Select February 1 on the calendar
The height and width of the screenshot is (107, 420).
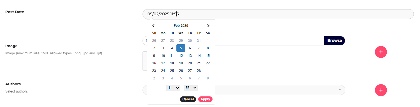pos(208,41)
